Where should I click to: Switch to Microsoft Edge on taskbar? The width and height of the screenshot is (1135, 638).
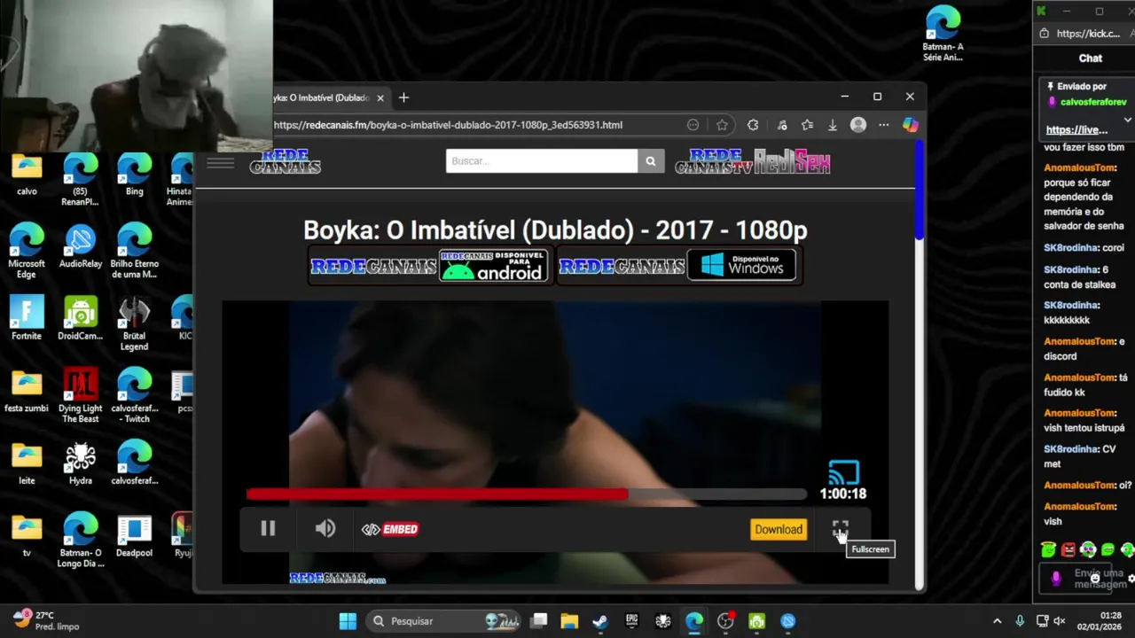694,621
